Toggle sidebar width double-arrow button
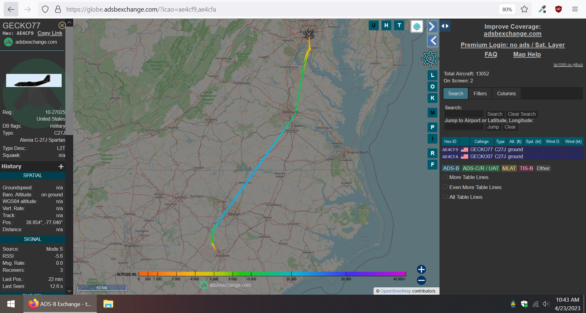Viewport: 586px width, 313px height. (445, 26)
